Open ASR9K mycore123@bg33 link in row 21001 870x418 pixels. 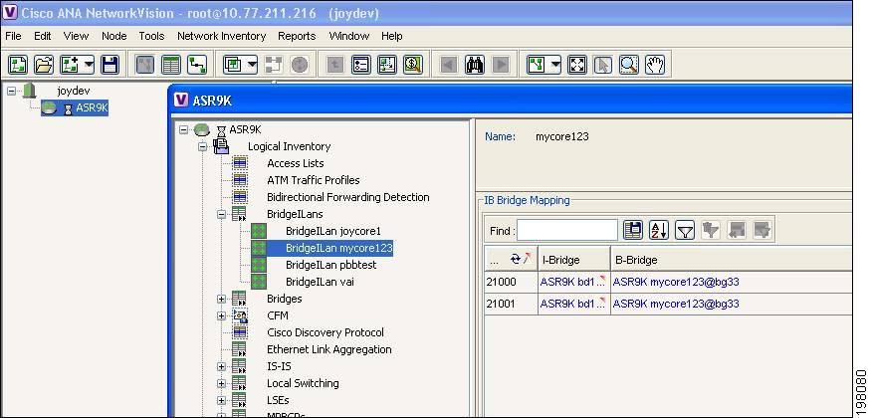(676, 304)
